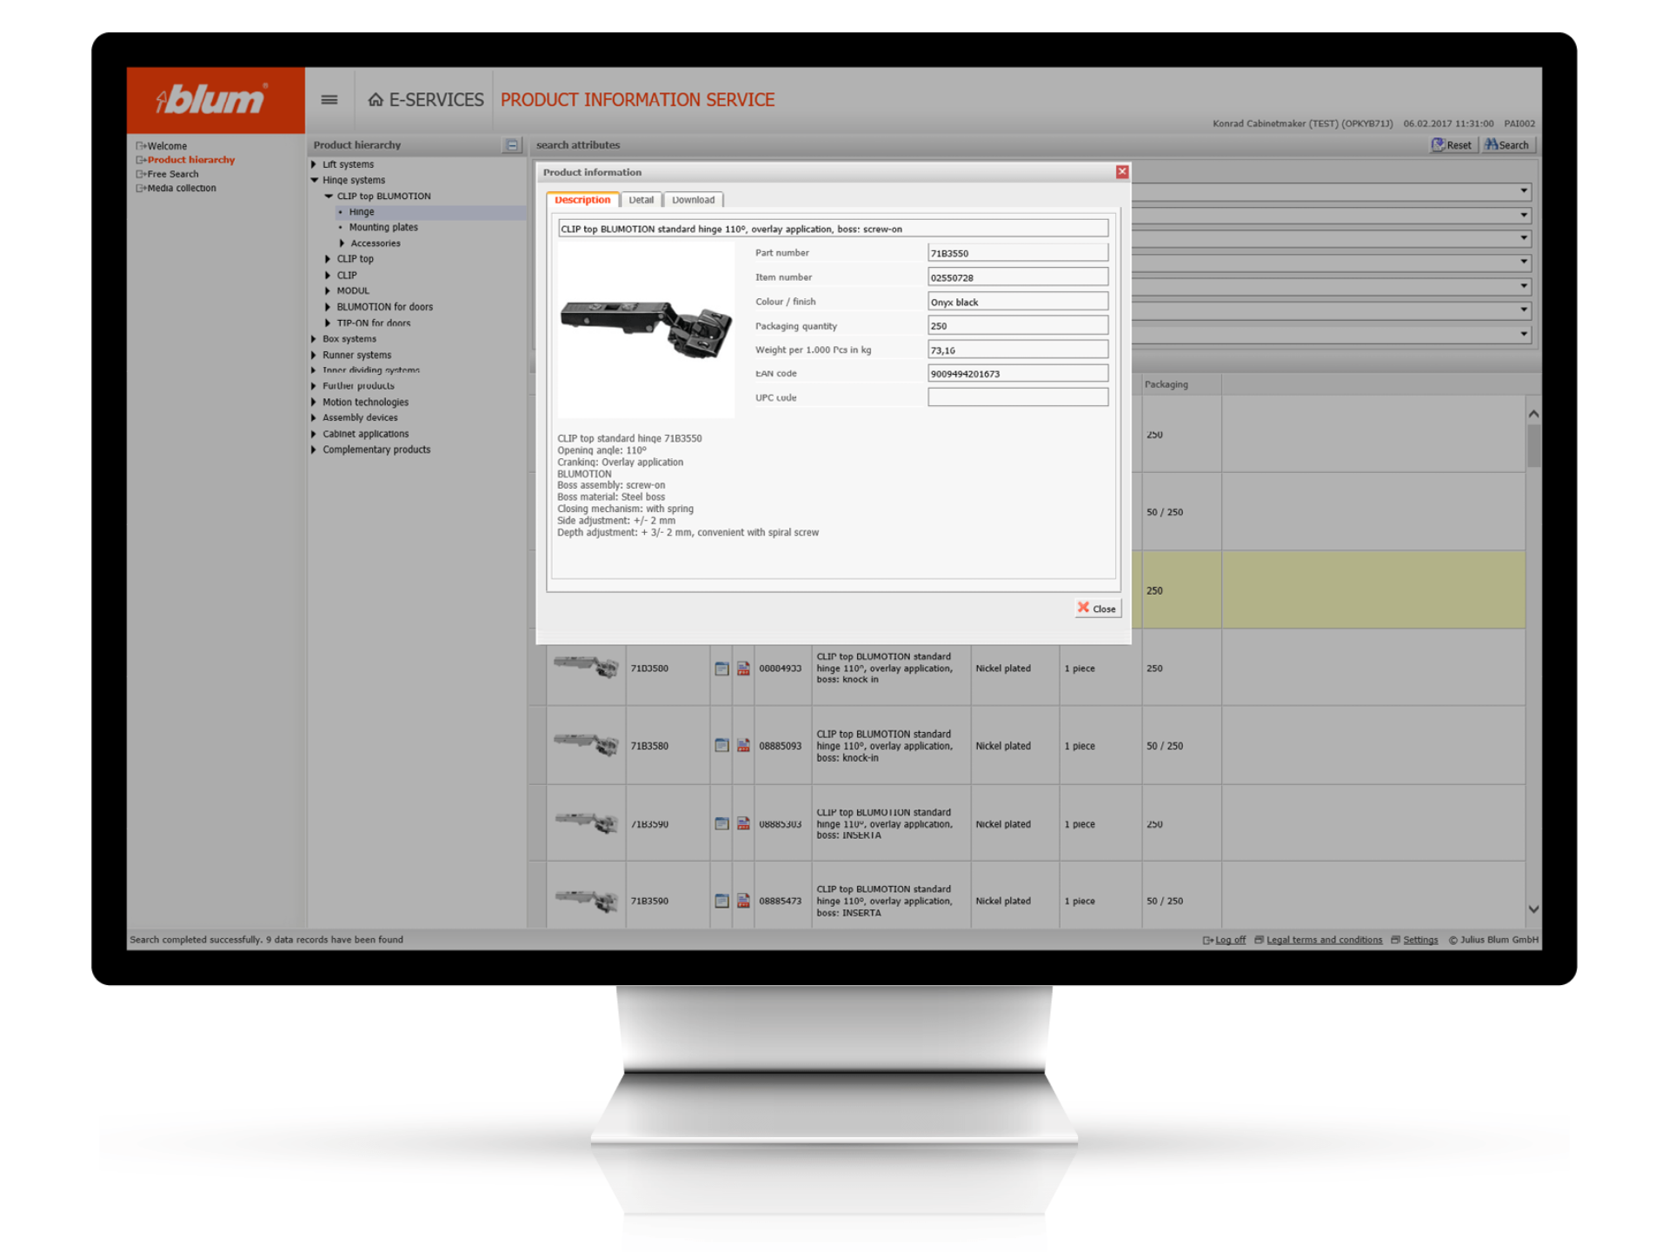
Task: Click PDF icon for item 08885473
Action: click(743, 901)
